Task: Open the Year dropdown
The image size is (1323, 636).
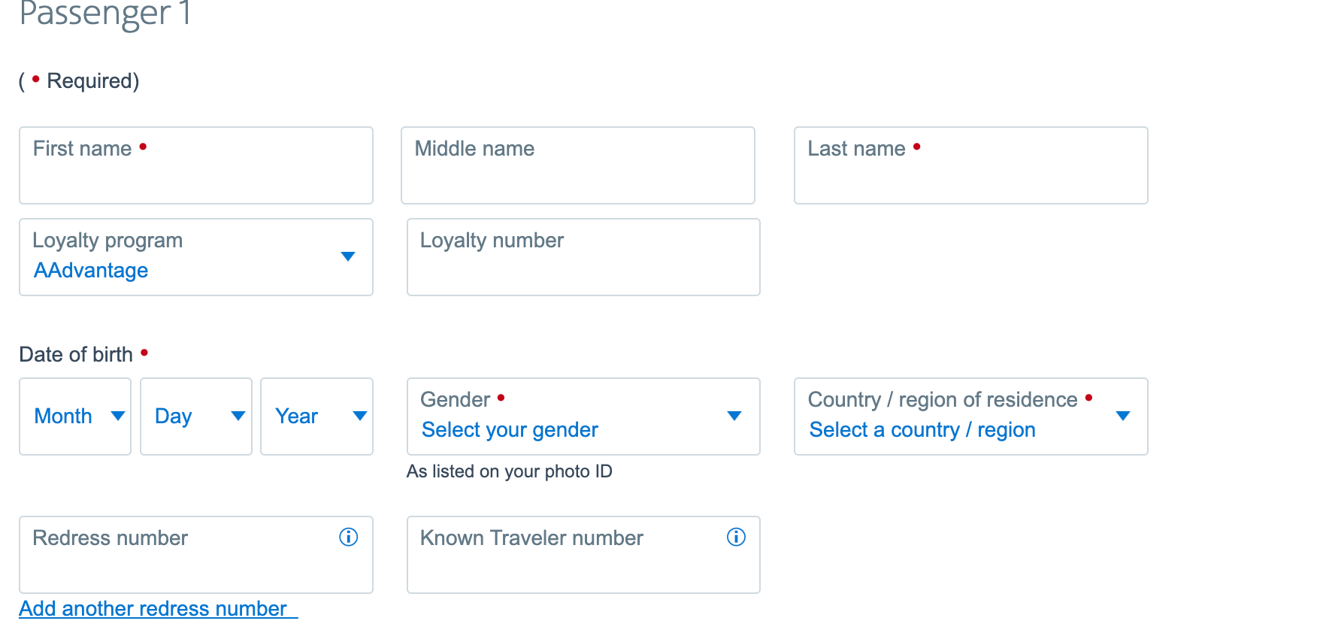Action: 316,416
